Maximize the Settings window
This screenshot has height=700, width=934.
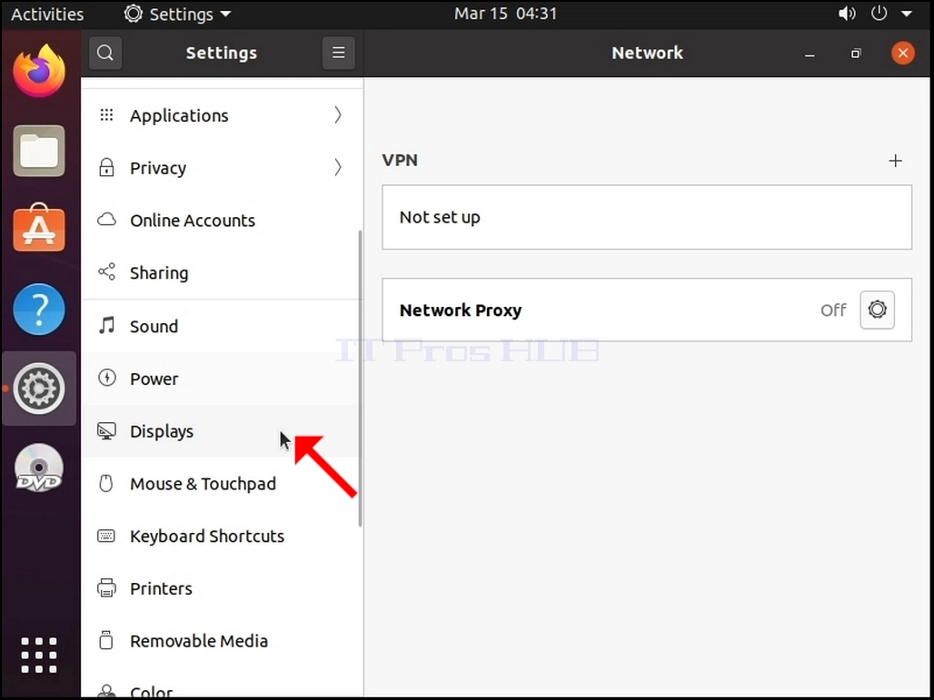point(856,54)
